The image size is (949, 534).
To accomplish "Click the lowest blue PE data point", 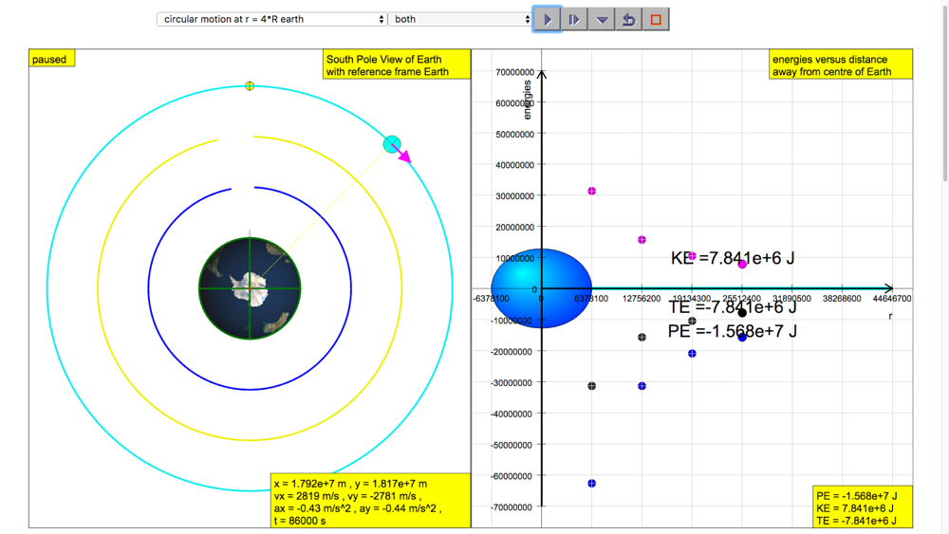I will click(592, 484).
